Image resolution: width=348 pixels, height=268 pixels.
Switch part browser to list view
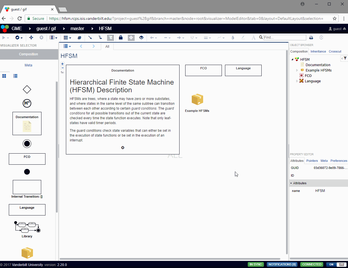[16, 76]
